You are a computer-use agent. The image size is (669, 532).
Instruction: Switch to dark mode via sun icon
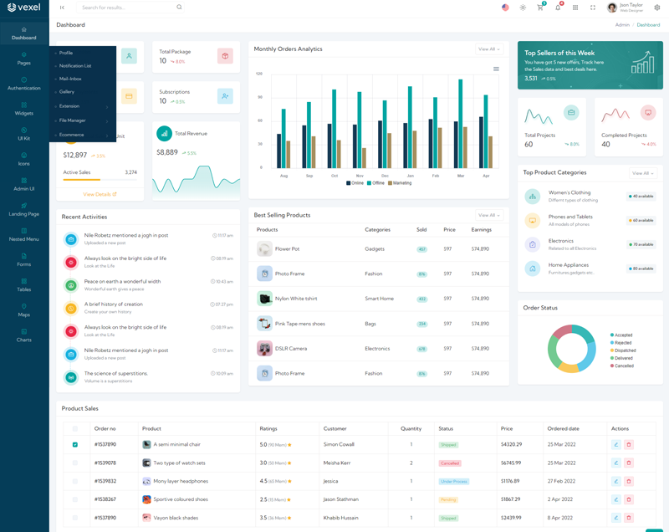click(523, 8)
